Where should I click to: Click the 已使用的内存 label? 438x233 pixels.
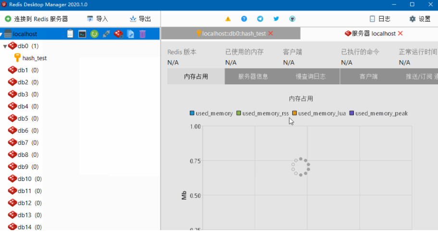(244, 52)
